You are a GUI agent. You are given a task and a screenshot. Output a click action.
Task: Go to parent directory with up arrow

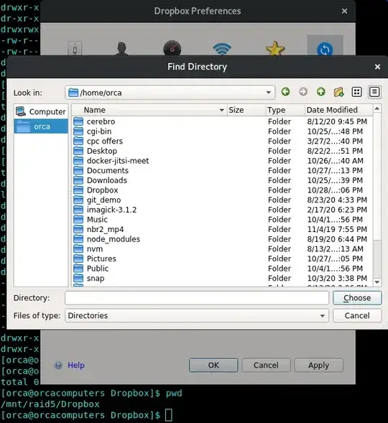click(320, 92)
